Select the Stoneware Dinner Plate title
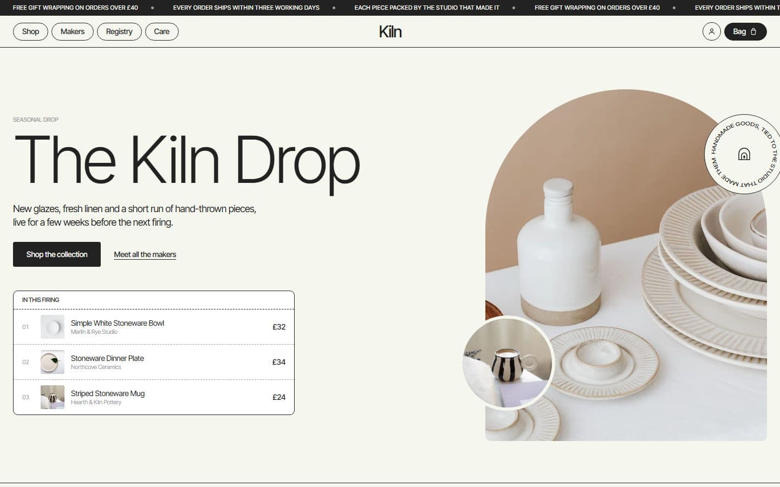 [107, 358]
